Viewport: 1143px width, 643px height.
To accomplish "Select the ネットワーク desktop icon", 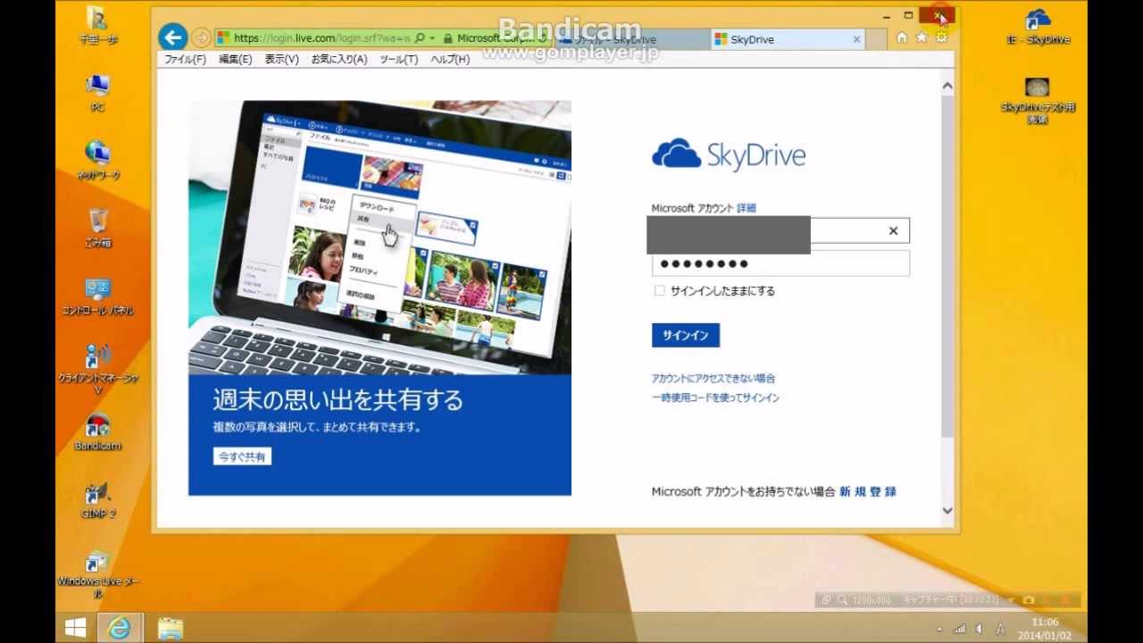I will (98, 161).
